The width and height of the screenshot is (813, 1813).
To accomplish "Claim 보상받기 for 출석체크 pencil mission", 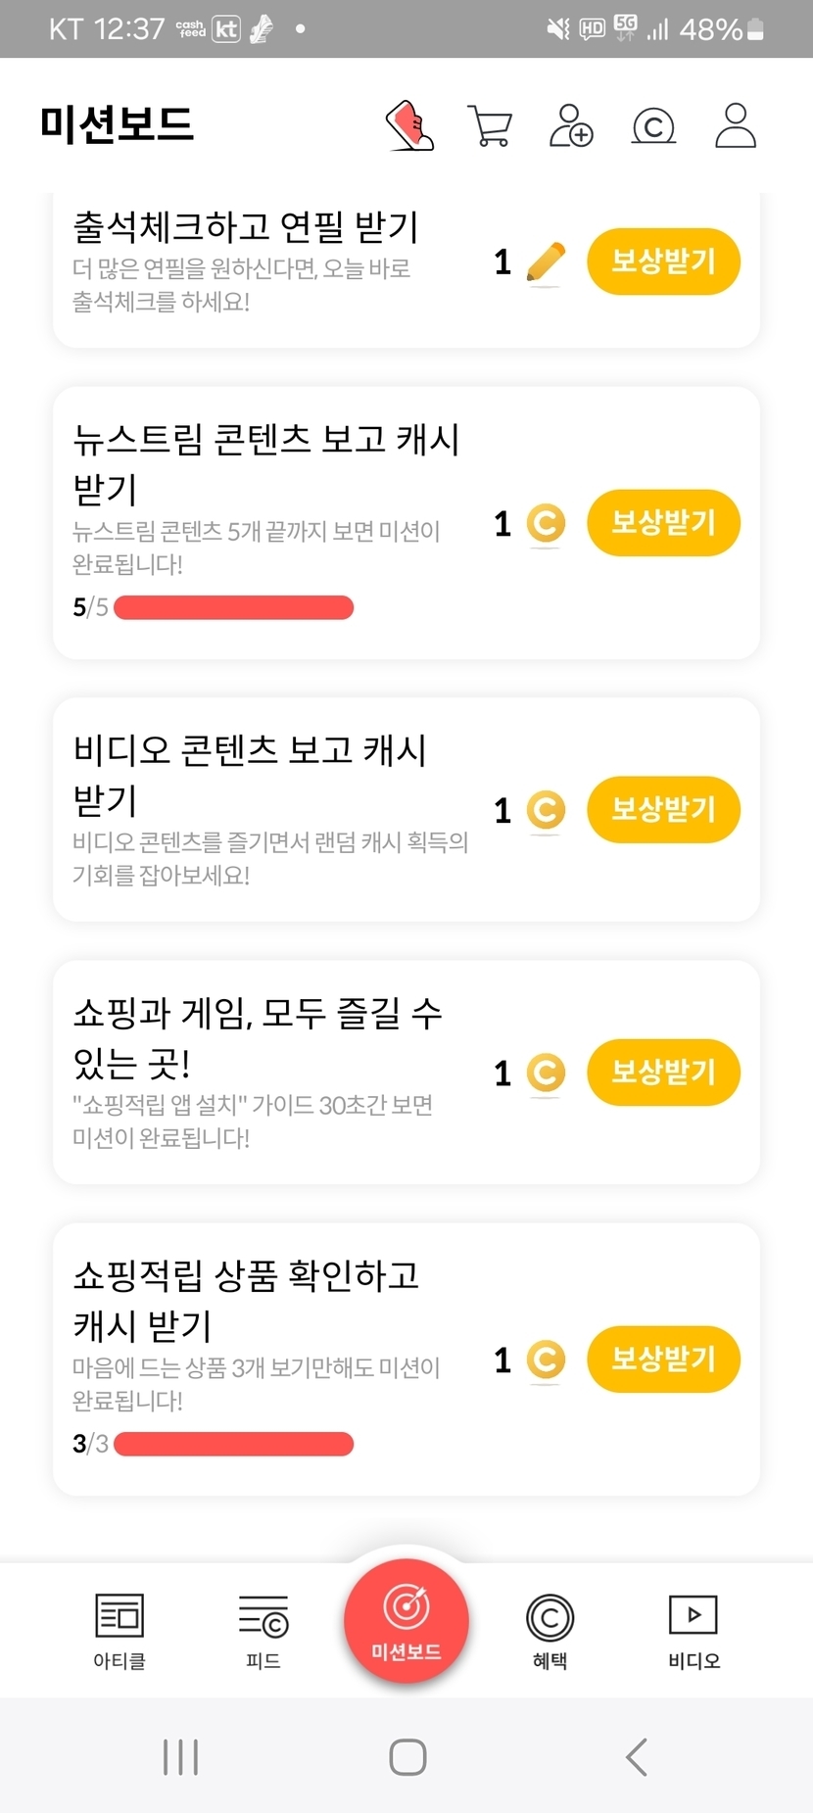I will tap(663, 262).
